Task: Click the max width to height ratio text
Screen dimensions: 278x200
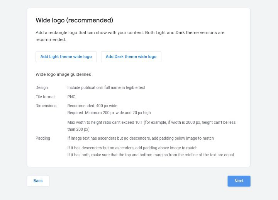Action: pos(151,126)
